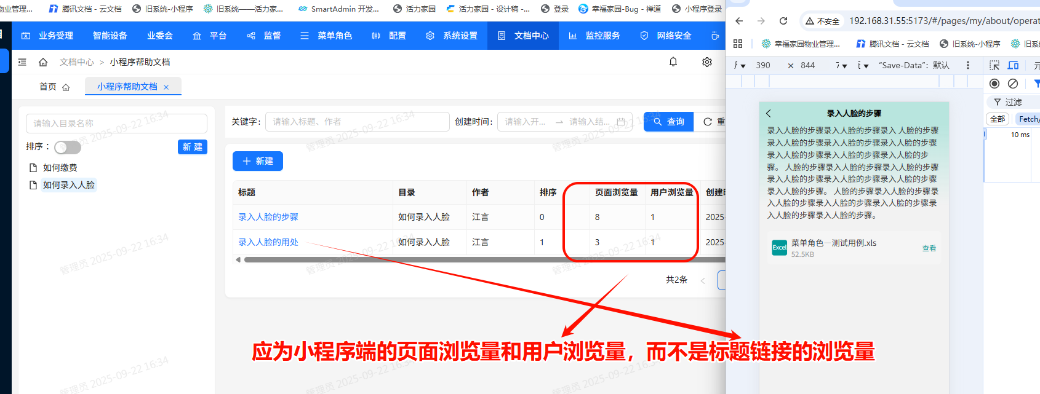Screen dimensions: 1040x394
Task: Click the calendar icon in date range
Action: [x=621, y=122]
